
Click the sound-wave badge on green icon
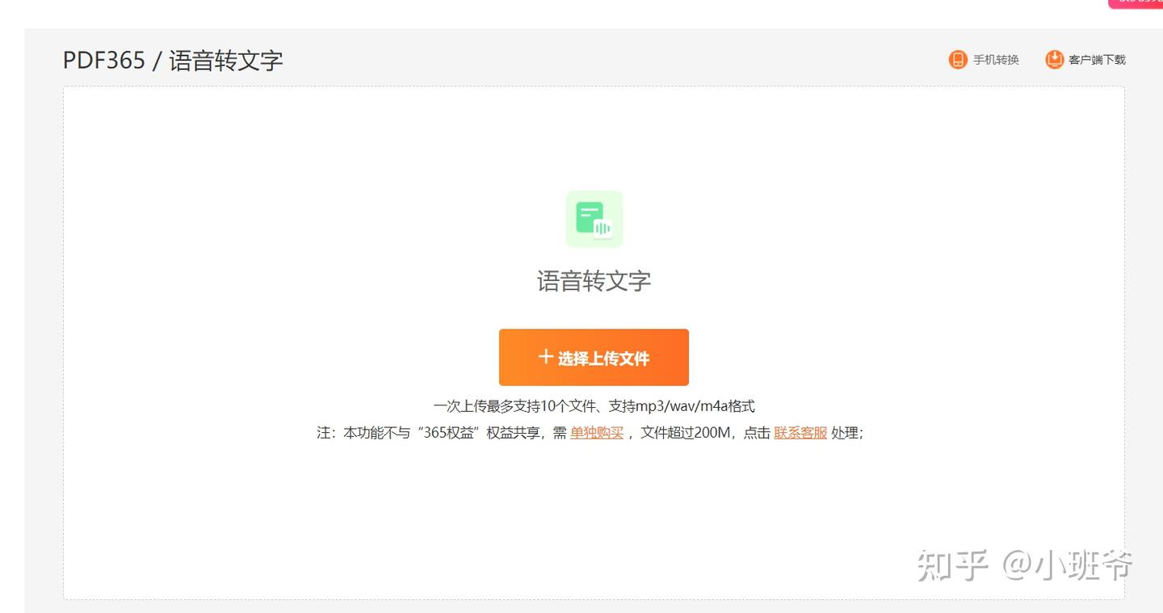pyautogui.click(x=603, y=229)
